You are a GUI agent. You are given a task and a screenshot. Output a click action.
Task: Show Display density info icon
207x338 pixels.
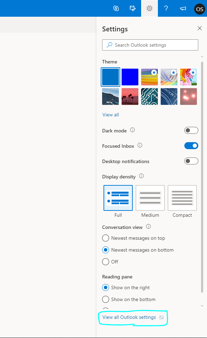[141, 176]
